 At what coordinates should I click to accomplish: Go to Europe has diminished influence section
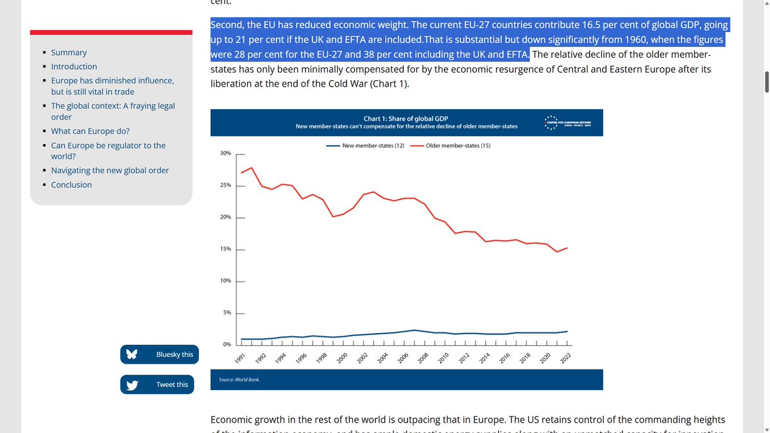click(x=112, y=86)
